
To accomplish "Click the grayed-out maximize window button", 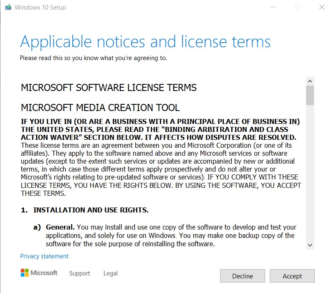I will 297,7.
